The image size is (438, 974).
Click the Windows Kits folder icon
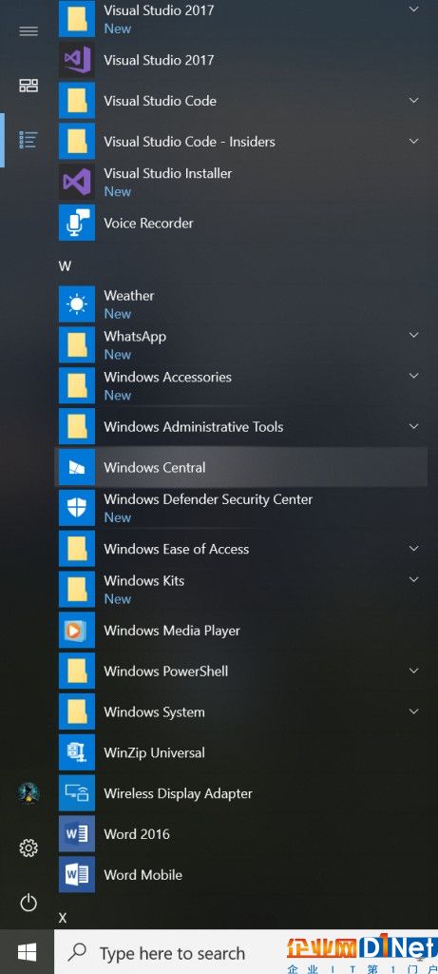pyautogui.click(x=77, y=589)
